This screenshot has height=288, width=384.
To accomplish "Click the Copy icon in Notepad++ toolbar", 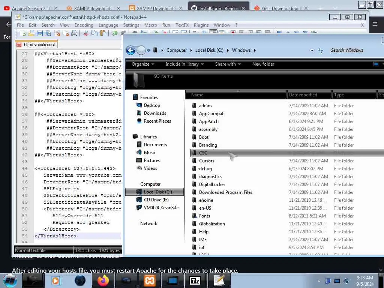I will [94, 33].
